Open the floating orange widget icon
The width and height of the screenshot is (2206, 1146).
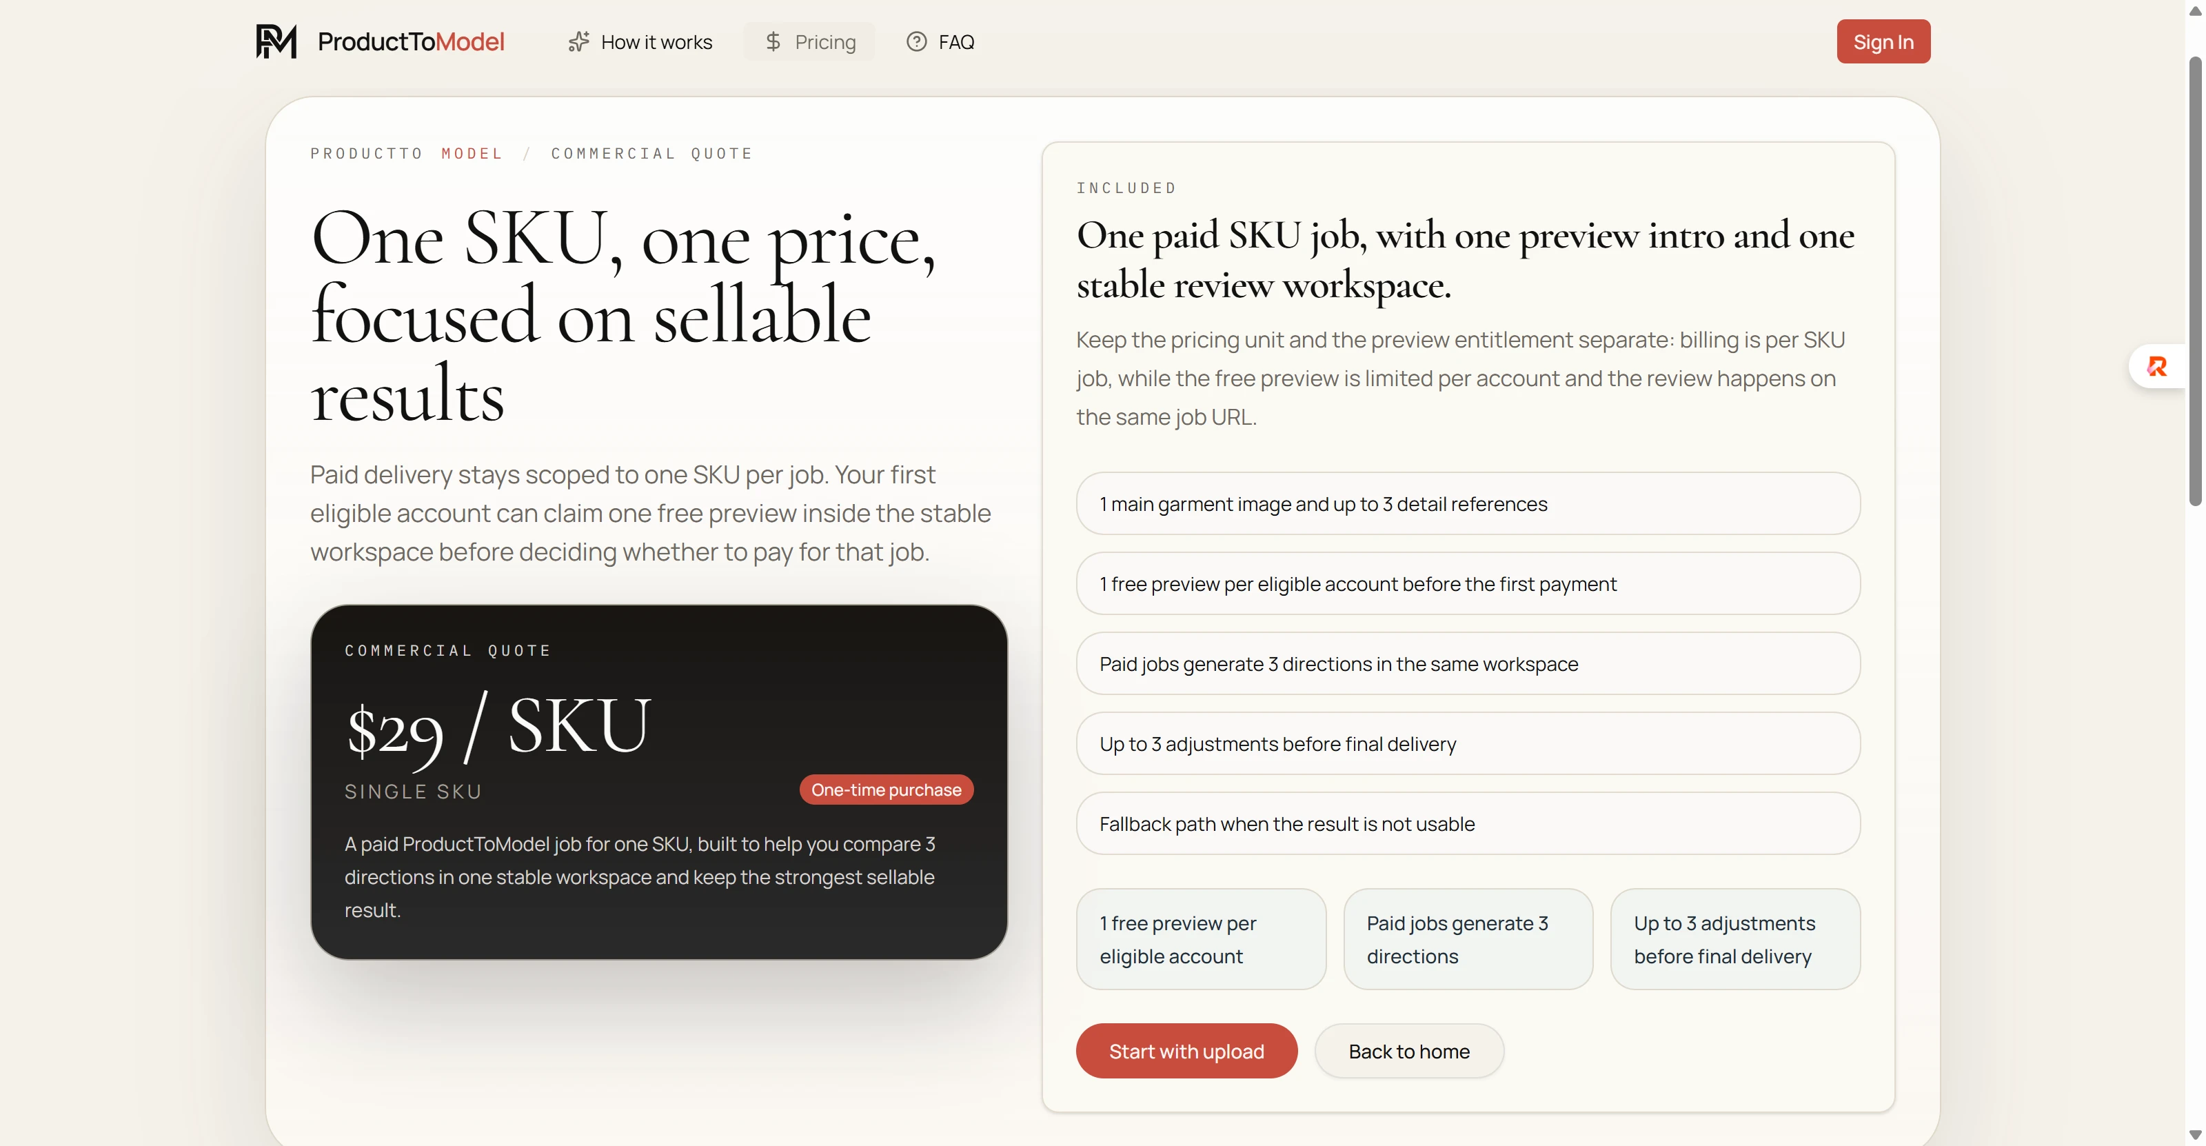(2156, 367)
